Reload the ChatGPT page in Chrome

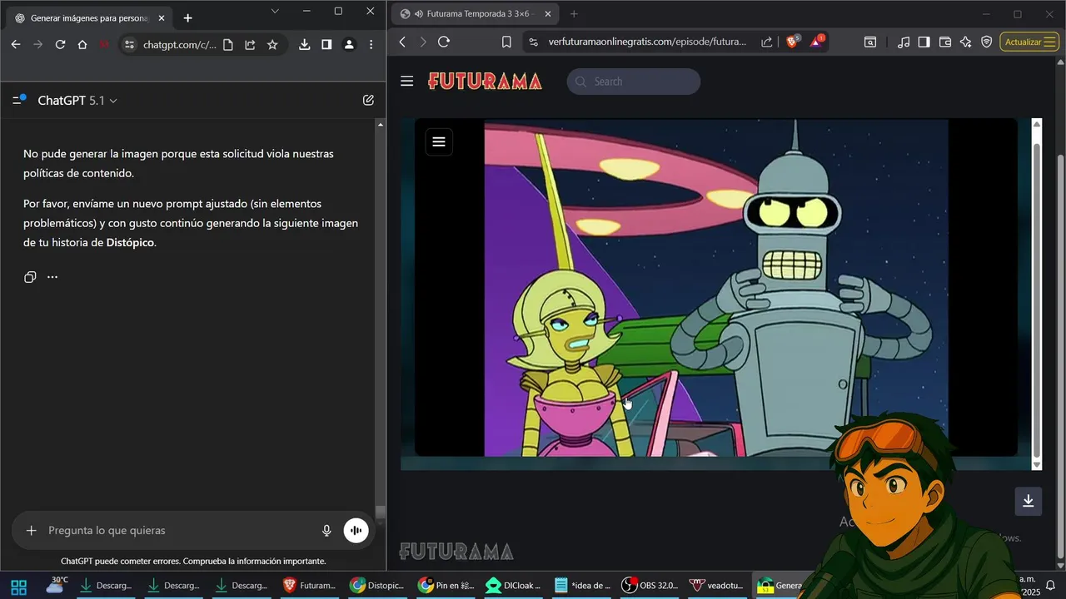pyautogui.click(x=60, y=45)
